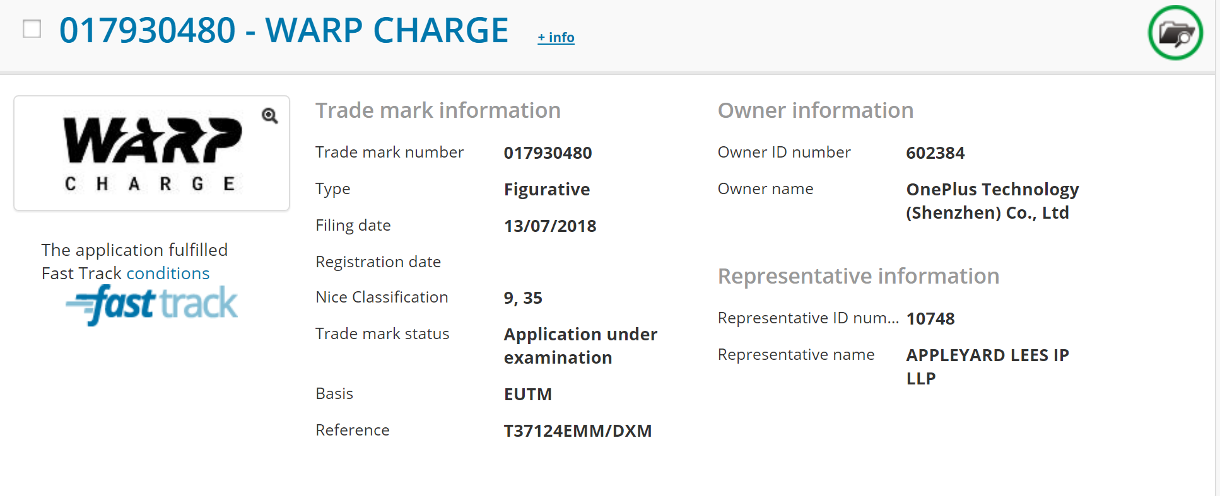Screen dimensions: 1220x496
Task: Click the filing date 13/07/2018
Action: (549, 226)
